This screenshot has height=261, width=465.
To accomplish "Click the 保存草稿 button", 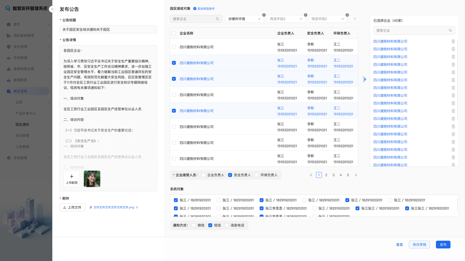I will (x=419, y=245).
